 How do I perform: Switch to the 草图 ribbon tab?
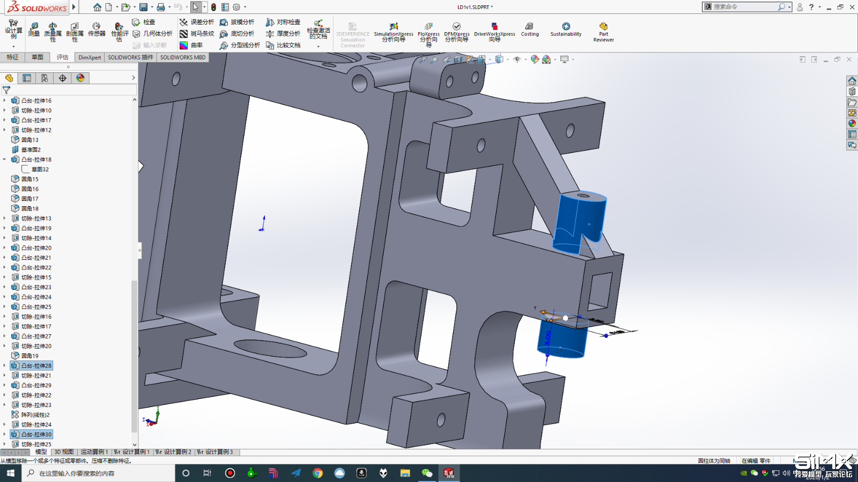pos(38,57)
